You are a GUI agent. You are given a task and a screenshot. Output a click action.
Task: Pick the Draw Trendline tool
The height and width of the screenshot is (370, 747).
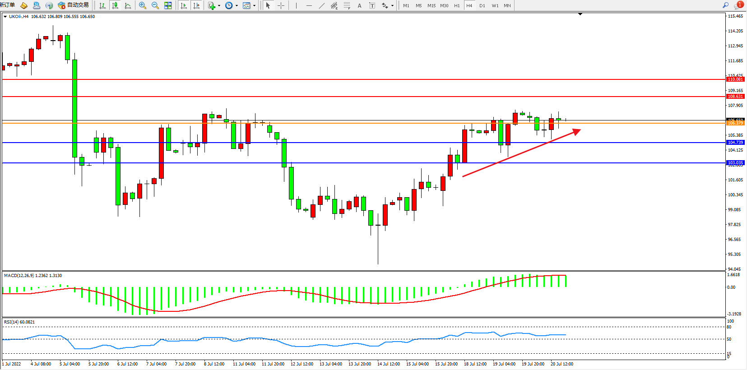pyautogui.click(x=321, y=5)
